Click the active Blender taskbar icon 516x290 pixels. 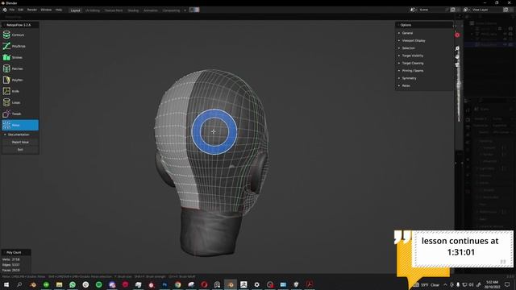coord(231,284)
